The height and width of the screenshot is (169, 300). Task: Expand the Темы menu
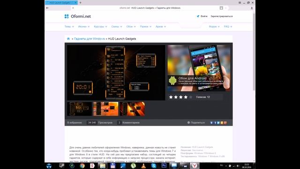(69, 27)
